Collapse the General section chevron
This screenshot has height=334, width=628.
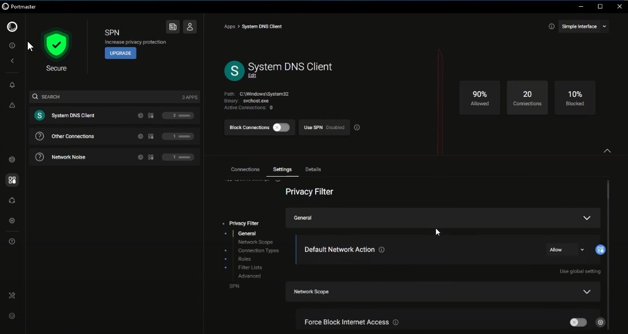pyautogui.click(x=587, y=218)
